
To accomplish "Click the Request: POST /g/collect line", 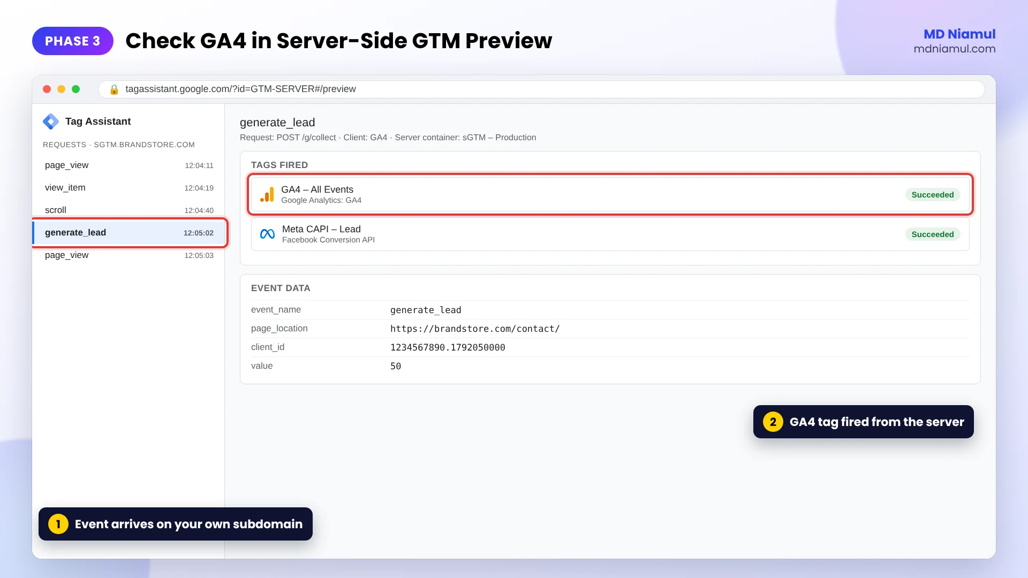I will (x=388, y=138).
